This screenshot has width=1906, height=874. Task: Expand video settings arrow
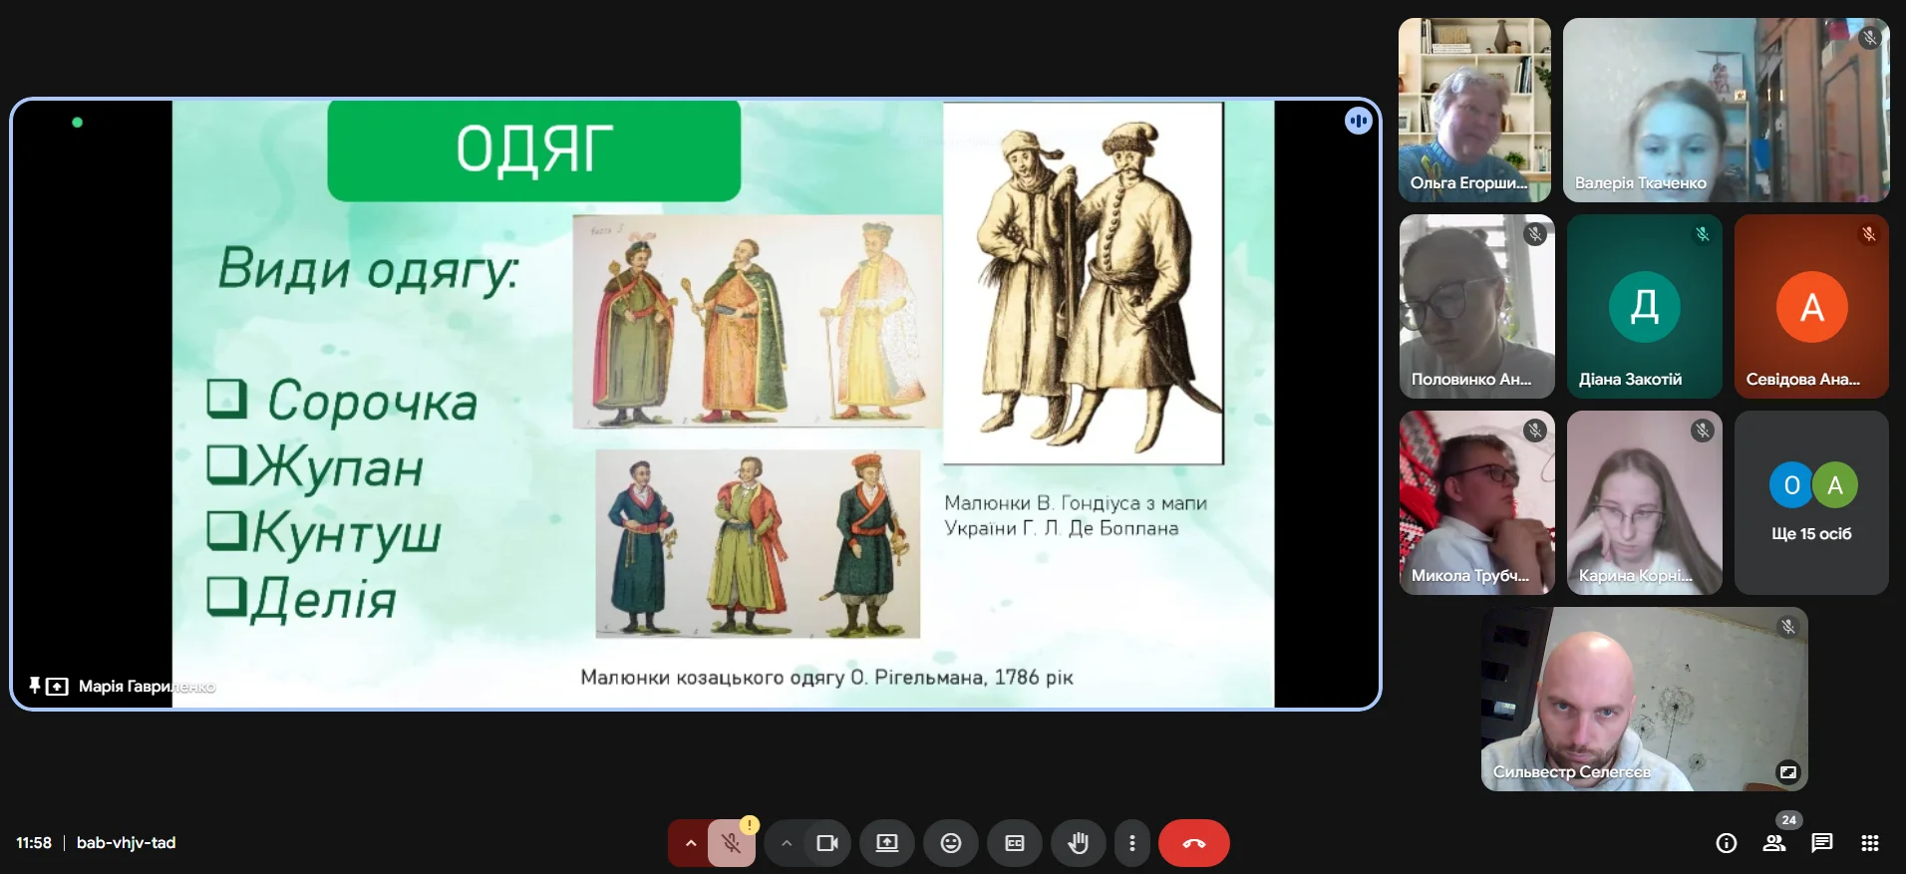click(787, 843)
